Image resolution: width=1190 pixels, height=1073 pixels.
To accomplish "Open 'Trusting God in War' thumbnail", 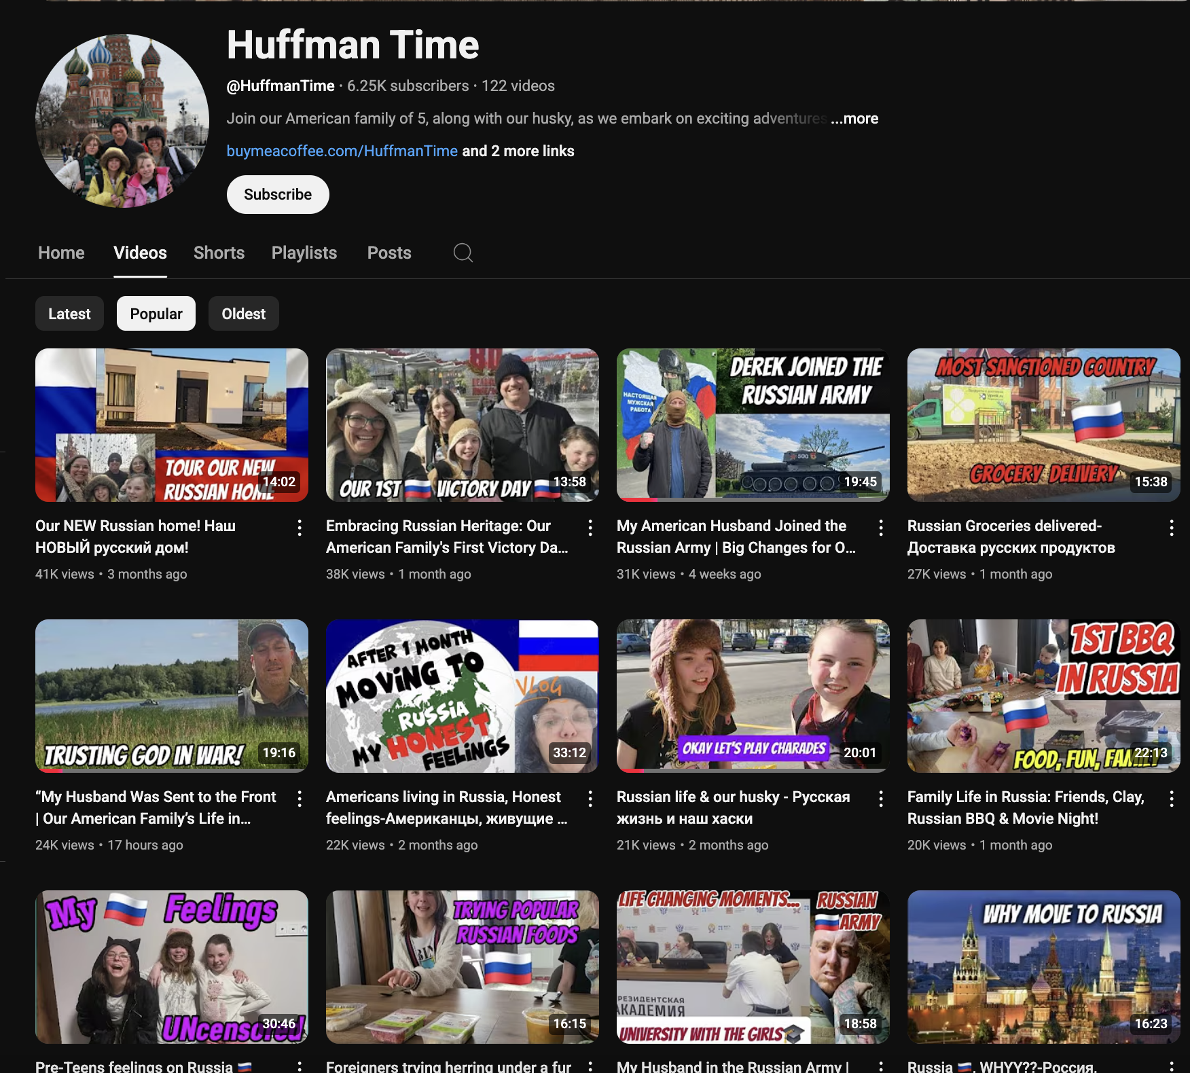I will 172,696.
